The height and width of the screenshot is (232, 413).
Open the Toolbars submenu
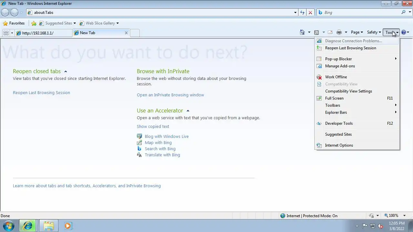[357, 105]
